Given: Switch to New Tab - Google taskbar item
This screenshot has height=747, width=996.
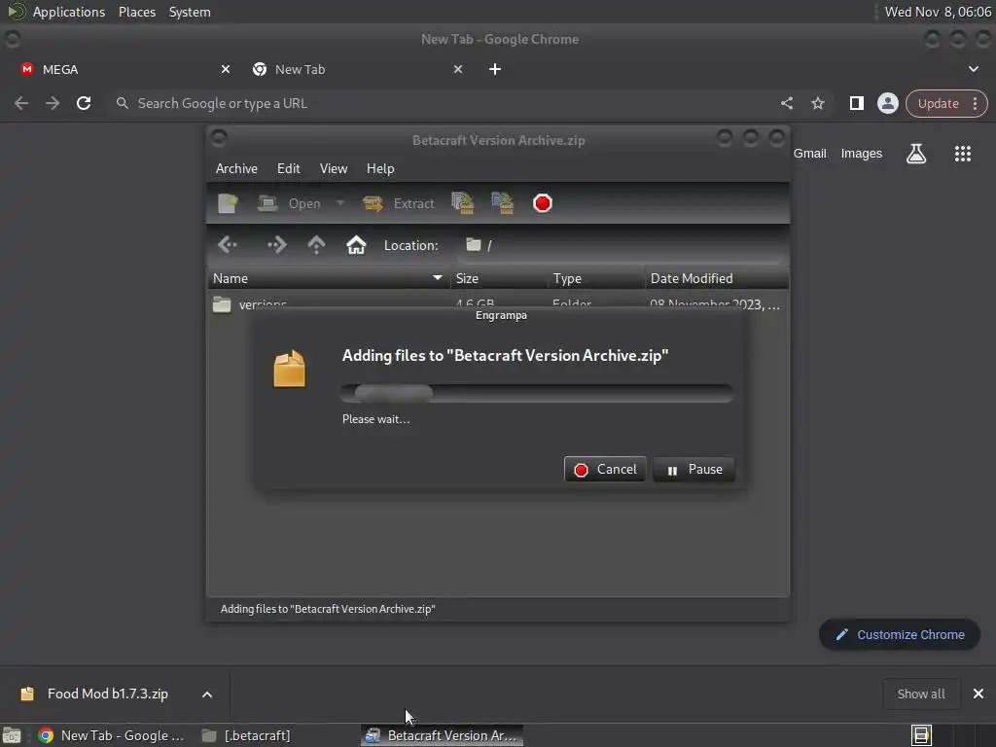Looking at the screenshot, I should [111, 735].
